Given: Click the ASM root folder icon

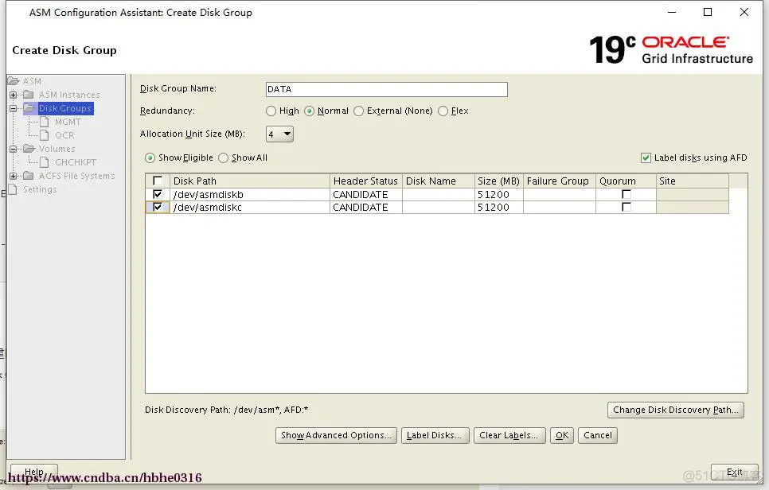Looking at the screenshot, I should pyautogui.click(x=14, y=81).
